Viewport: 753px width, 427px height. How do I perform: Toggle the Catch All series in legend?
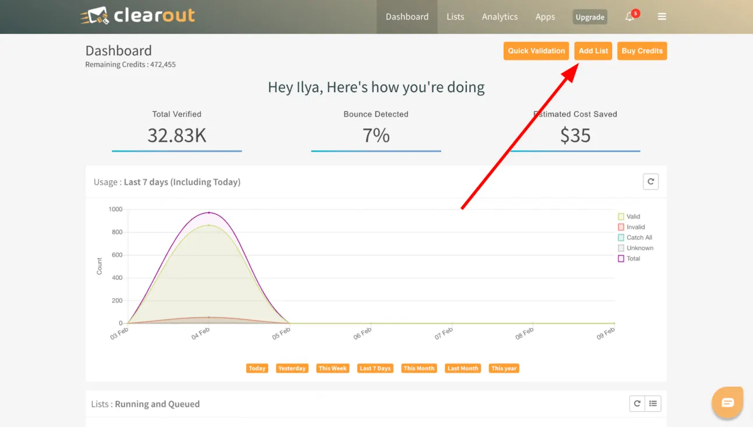(x=635, y=237)
